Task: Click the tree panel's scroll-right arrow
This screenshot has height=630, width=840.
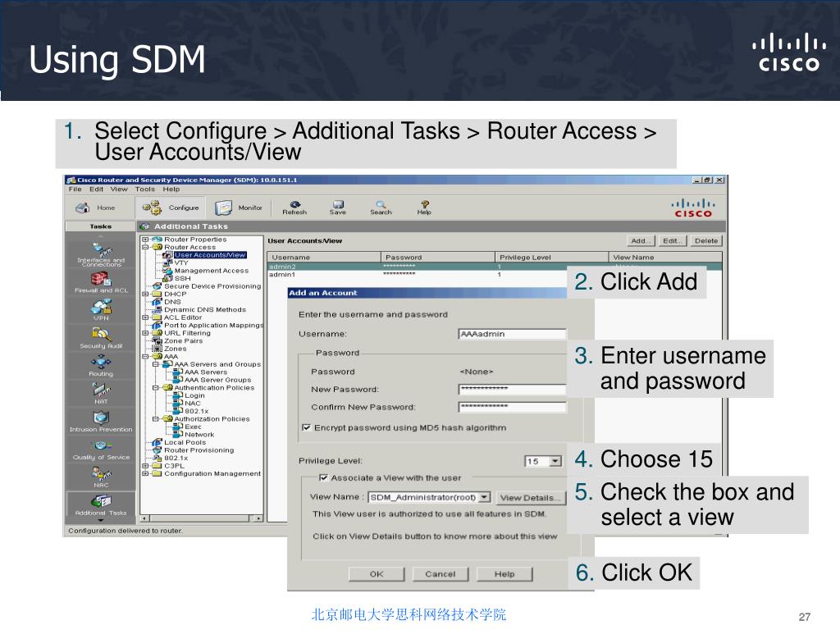Action: [258, 518]
